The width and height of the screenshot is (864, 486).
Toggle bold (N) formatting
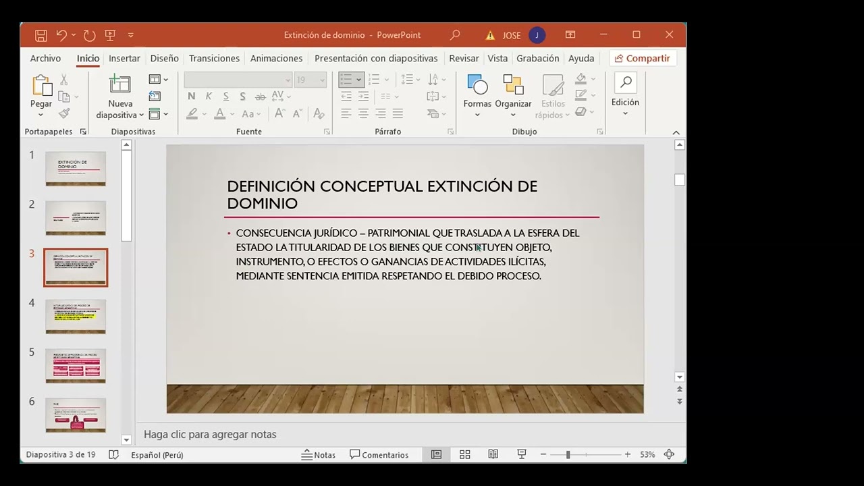pyautogui.click(x=192, y=97)
